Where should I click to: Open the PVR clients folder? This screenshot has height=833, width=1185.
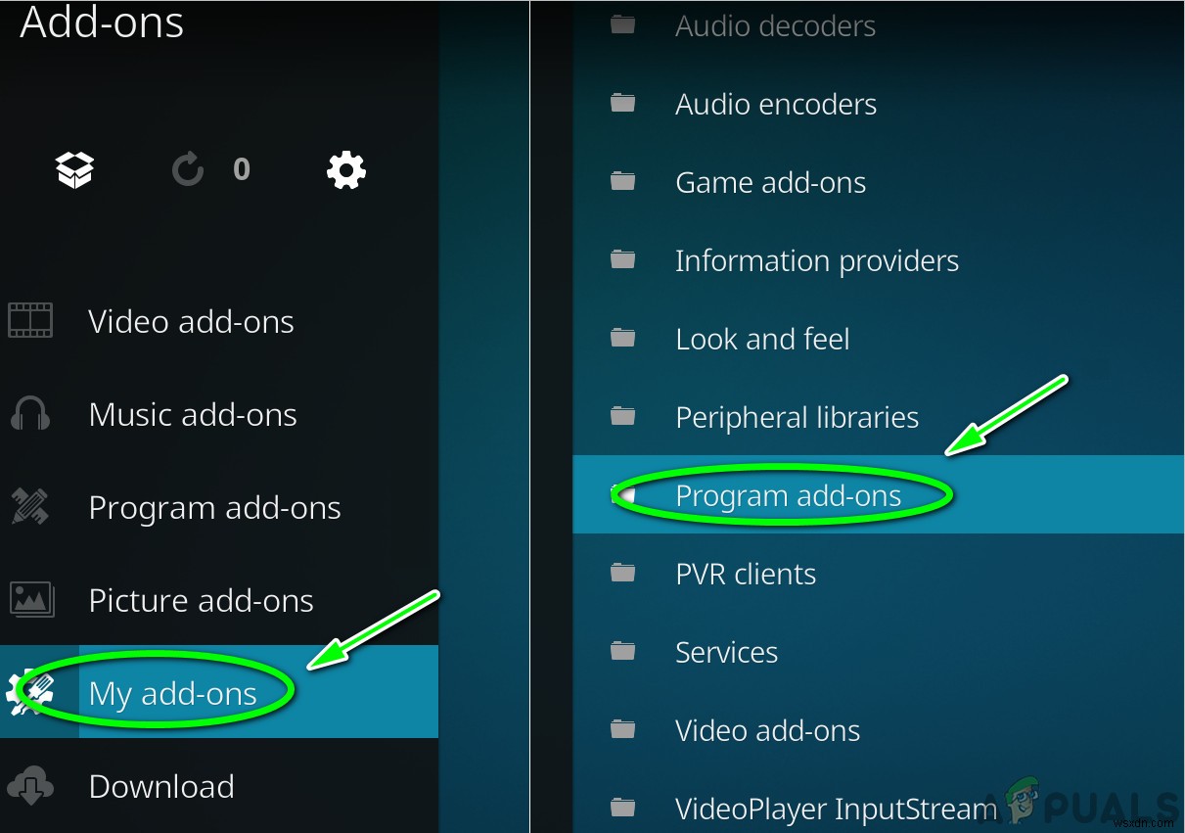[x=746, y=574]
